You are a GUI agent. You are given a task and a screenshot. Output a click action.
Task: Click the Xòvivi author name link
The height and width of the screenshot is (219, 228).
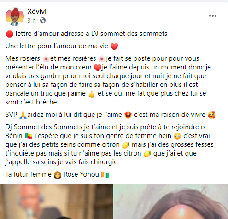[37, 12]
